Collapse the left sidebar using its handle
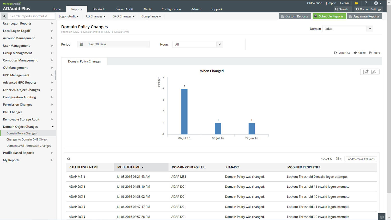The height and width of the screenshot is (220, 391). [55, 75]
